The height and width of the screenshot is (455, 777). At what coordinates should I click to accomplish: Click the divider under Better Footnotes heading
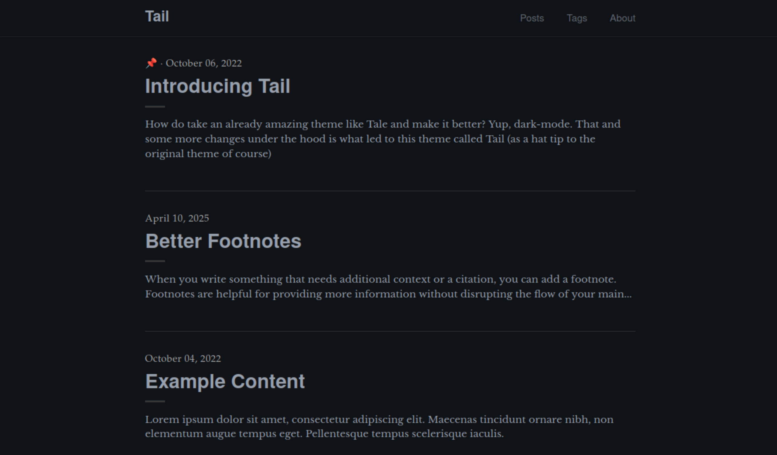[x=155, y=262]
